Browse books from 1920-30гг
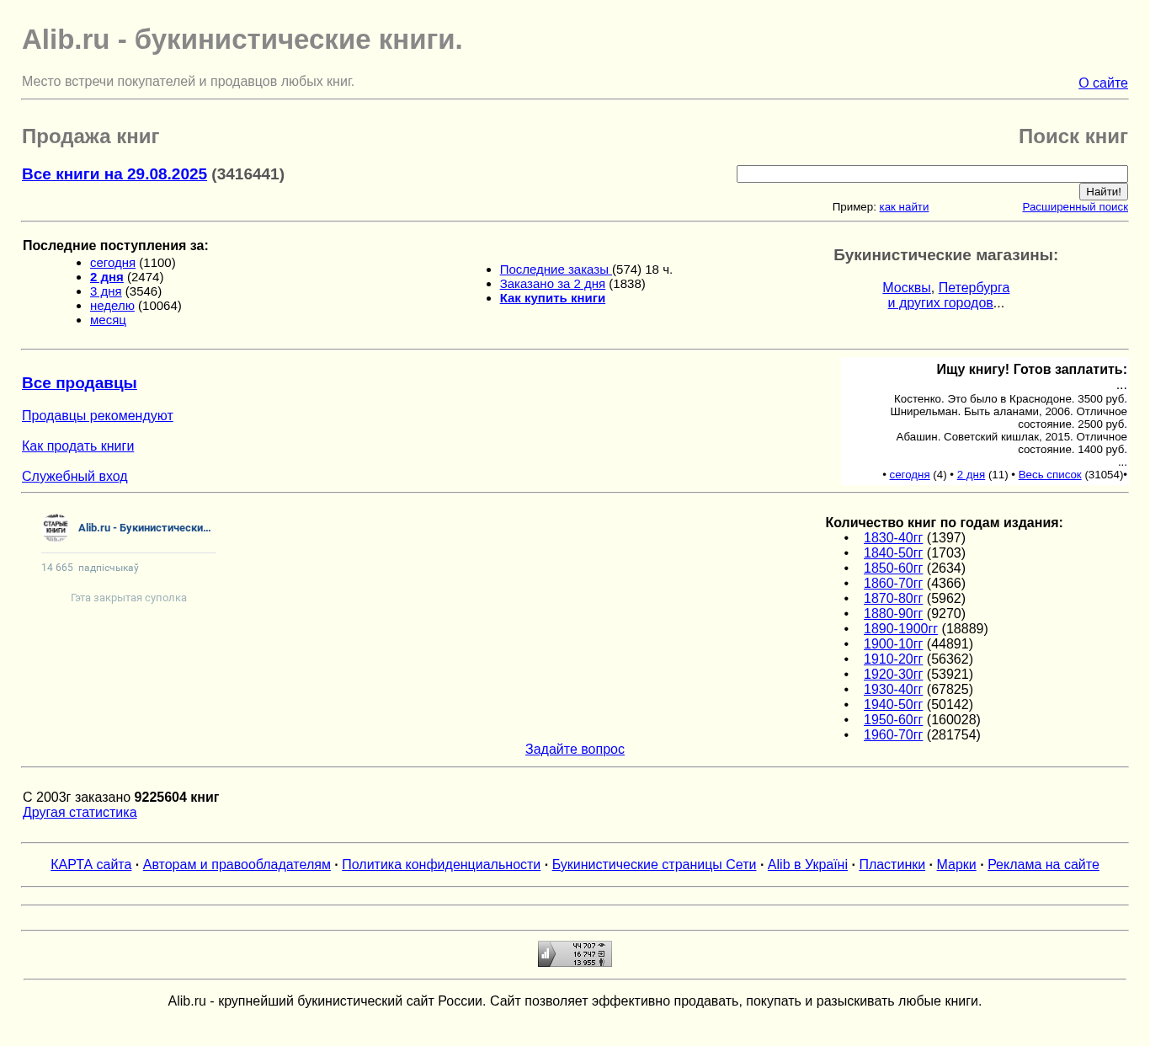Screen dimensions: 1150x1046 click(x=893, y=675)
